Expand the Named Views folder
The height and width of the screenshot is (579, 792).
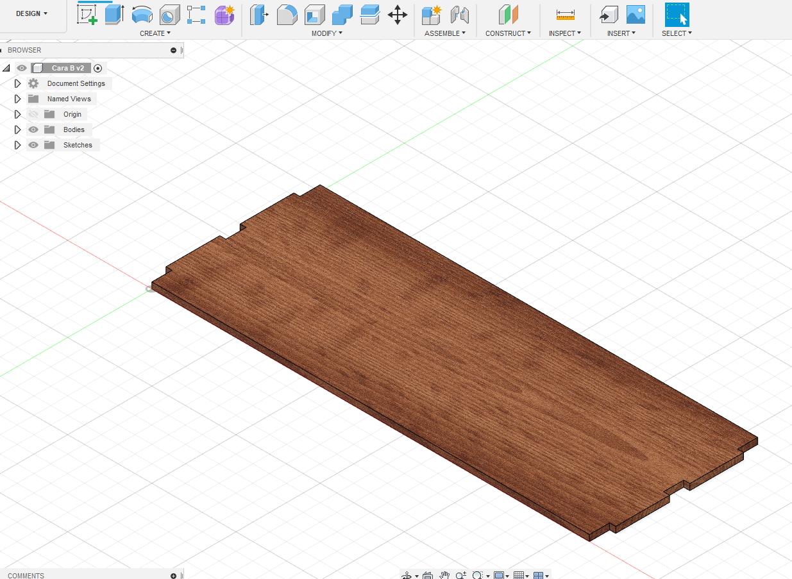(18, 99)
